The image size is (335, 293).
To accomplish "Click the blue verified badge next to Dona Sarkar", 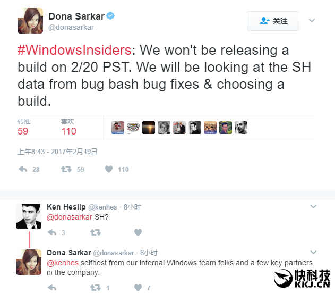I will point(110,16).
